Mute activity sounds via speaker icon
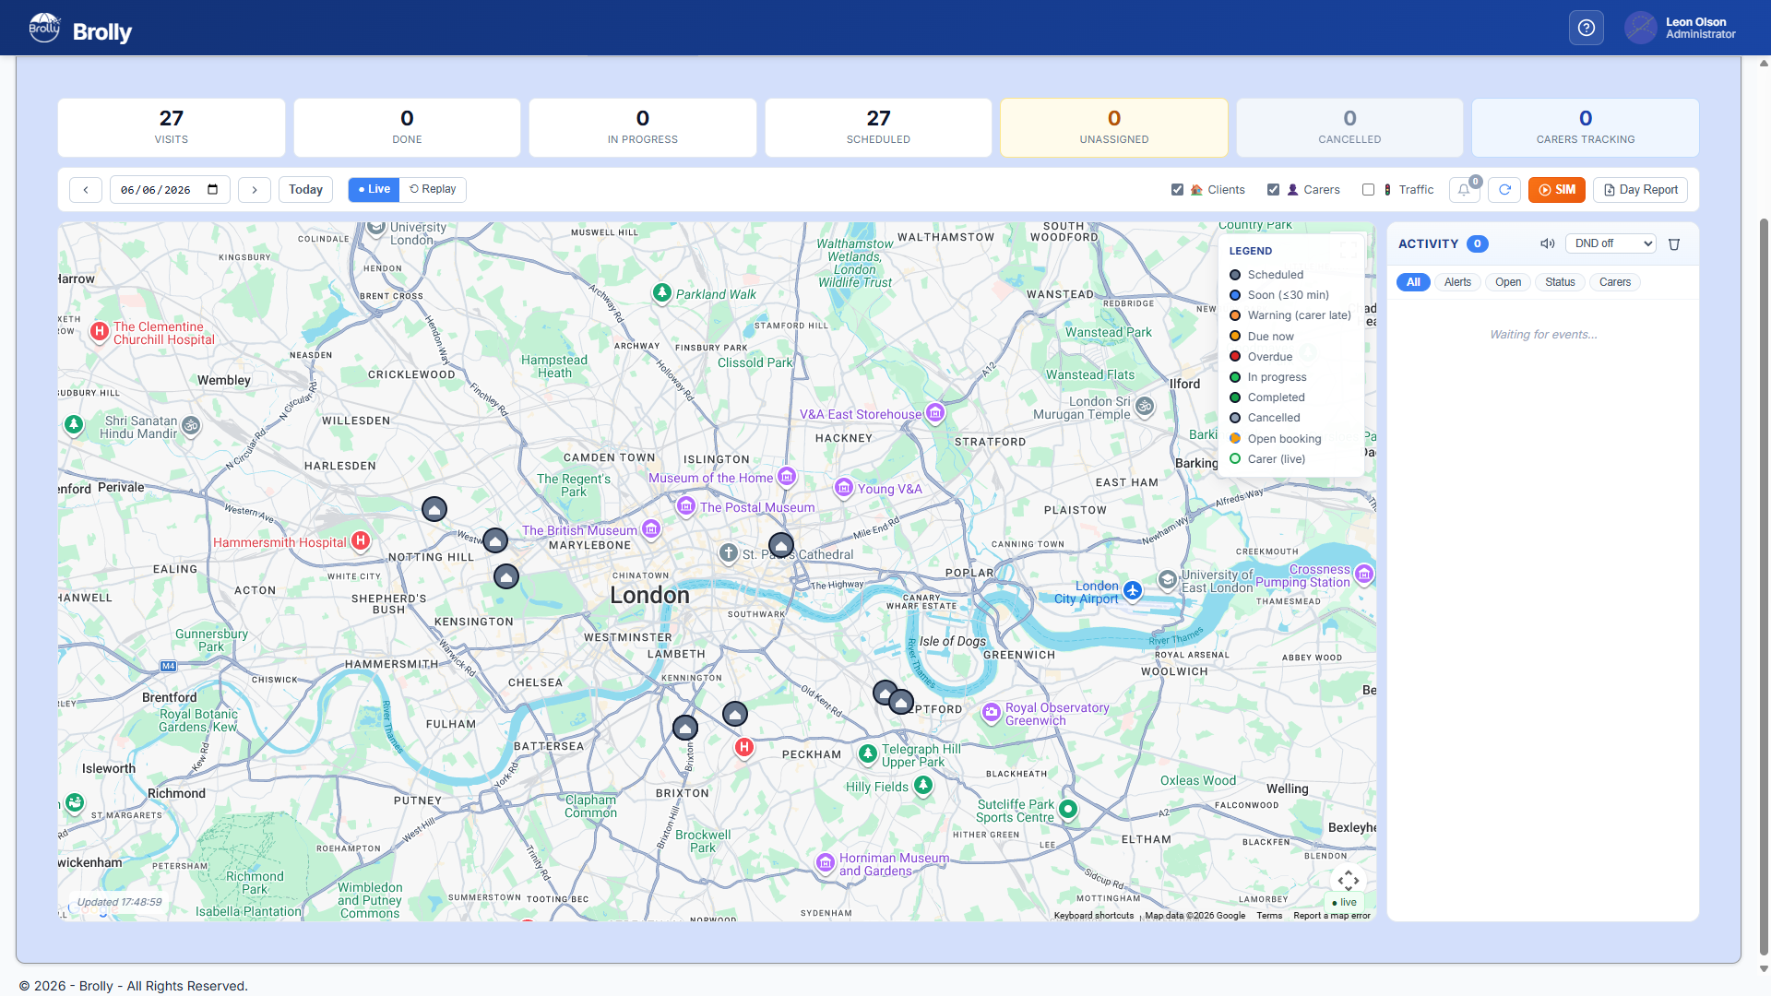This screenshot has width=1771, height=996. 1547,243
